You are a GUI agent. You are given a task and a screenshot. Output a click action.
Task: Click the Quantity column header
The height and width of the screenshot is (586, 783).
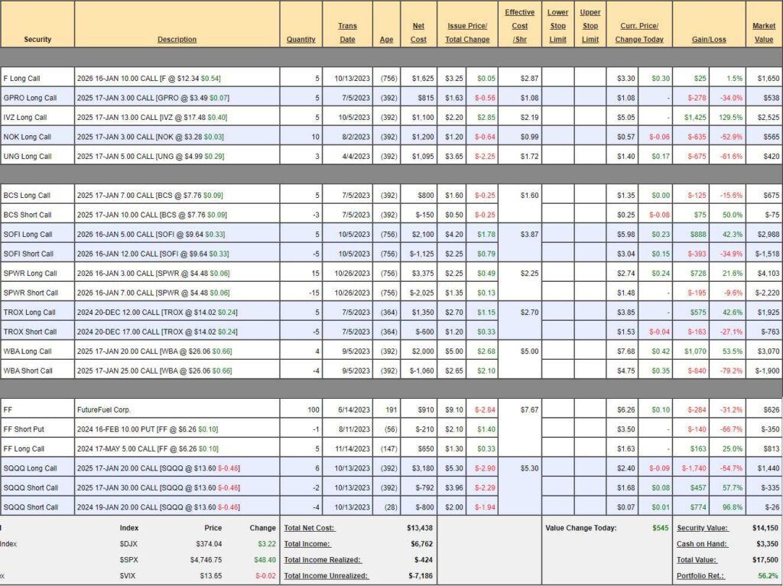[301, 39]
